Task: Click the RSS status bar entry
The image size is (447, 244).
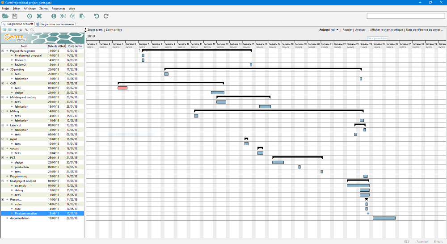Action: (406, 241)
